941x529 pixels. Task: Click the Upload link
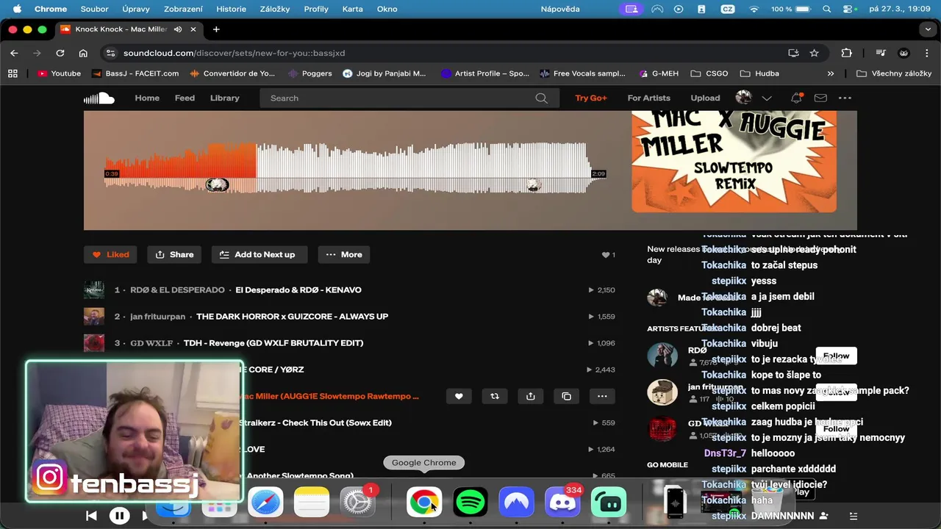pos(705,98)
